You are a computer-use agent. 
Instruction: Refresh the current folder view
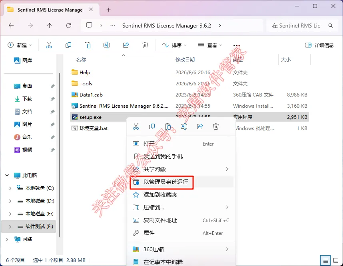click(69, 26)
